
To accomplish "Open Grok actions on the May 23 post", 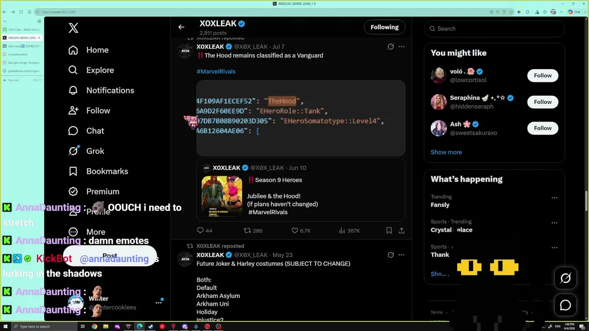I will [391, 255].
